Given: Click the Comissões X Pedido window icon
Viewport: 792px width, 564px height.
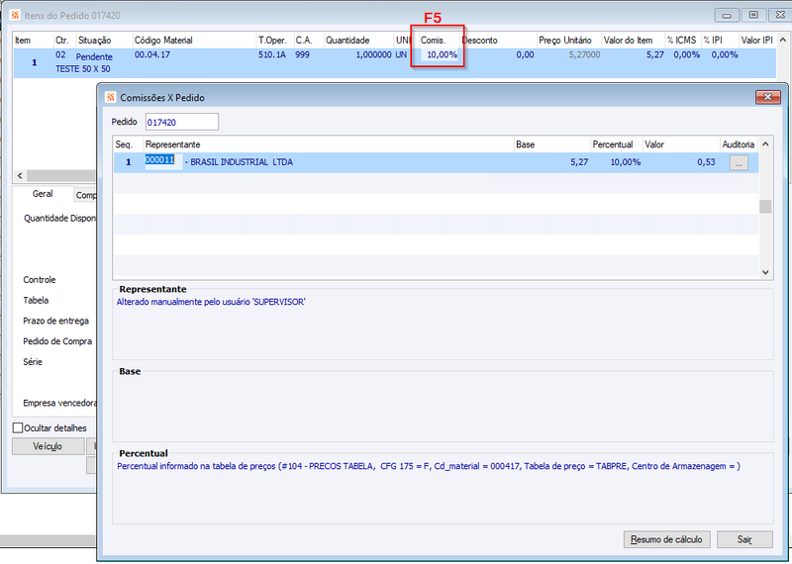Looking at the screenshot, I should [111, 97].
